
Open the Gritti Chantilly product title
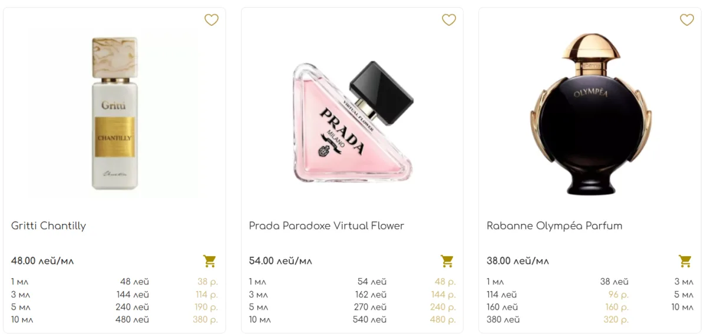tap(48, 226)
